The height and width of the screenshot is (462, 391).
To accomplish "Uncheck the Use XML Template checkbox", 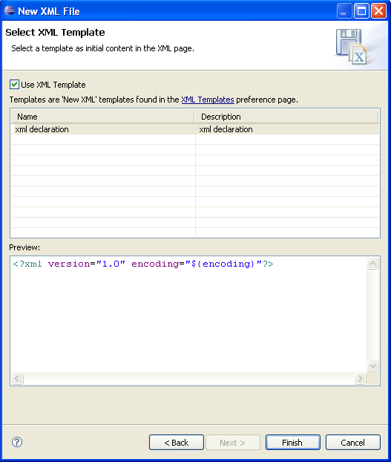I will tap(14, 85).
